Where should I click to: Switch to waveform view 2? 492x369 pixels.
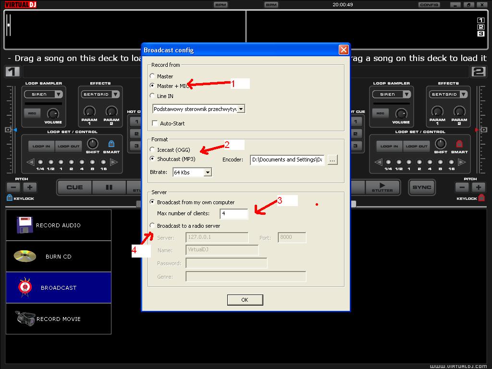[x=480, y=27]
